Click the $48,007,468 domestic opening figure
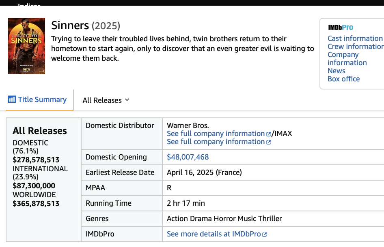 tap(188, 157)
